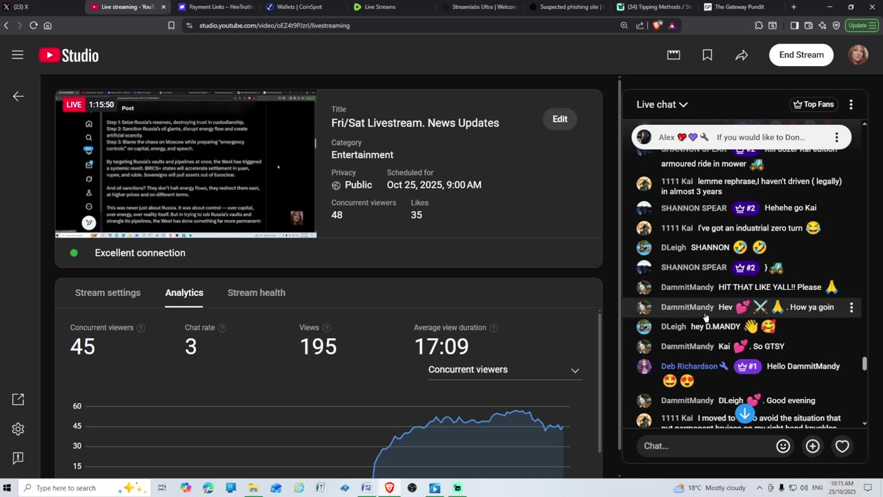Screen dimensions: 883x497
Task: Switch to the X browser tab
Action: pos(41,7)
